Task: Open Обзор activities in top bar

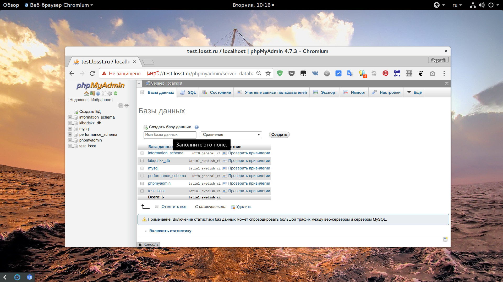Action: click(11, 5)
